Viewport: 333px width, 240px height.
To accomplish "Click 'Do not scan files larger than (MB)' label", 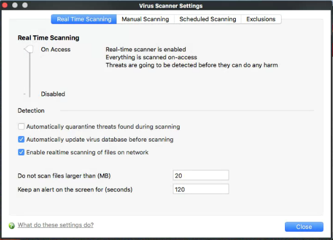I will [64, 176].
